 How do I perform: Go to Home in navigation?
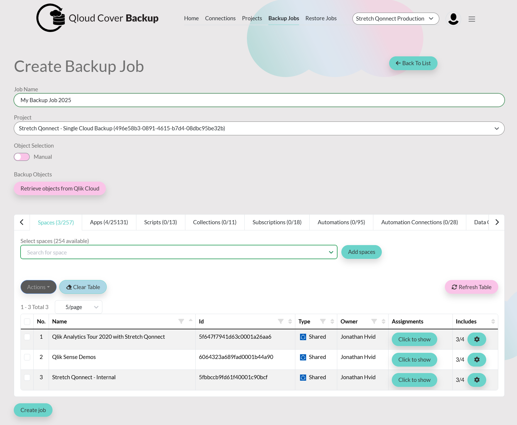click(191, 18)
